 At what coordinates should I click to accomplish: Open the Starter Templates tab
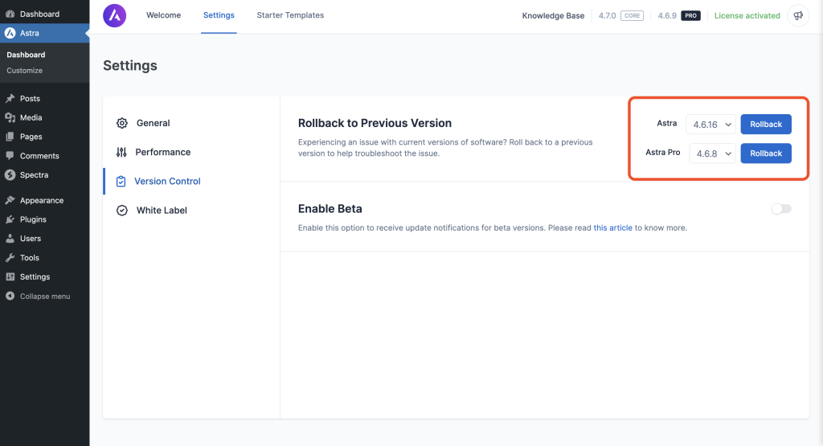(290, 15)
